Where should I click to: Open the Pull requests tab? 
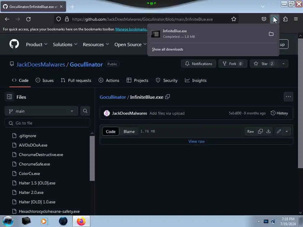coord(76,80)
